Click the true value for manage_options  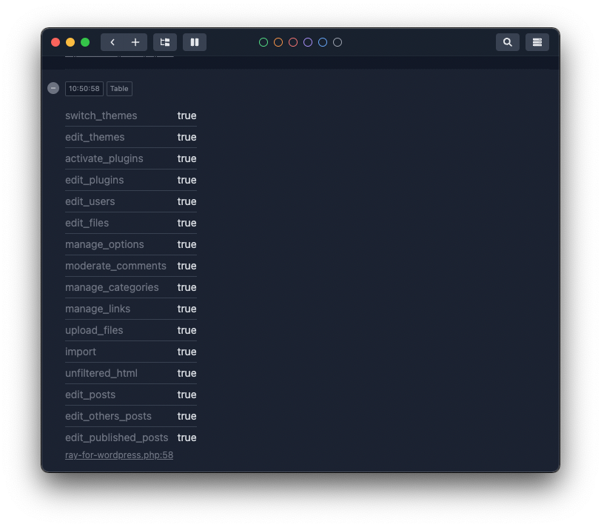pos(187,244)
